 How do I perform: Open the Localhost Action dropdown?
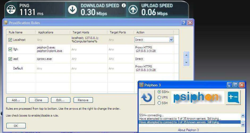(171, 40)
